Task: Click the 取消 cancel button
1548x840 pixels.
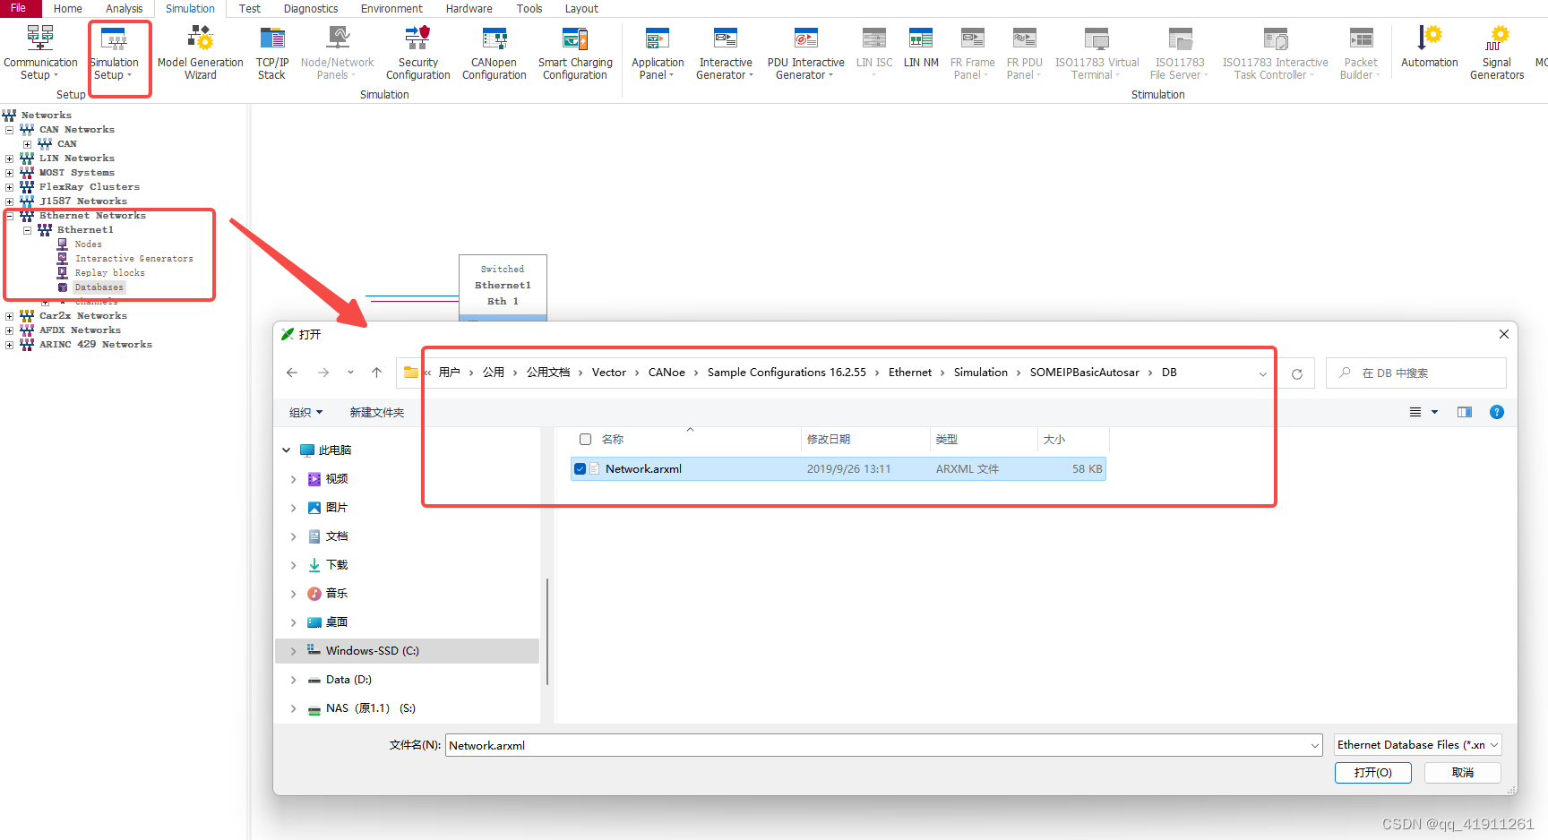Action: pos(1463,772)
